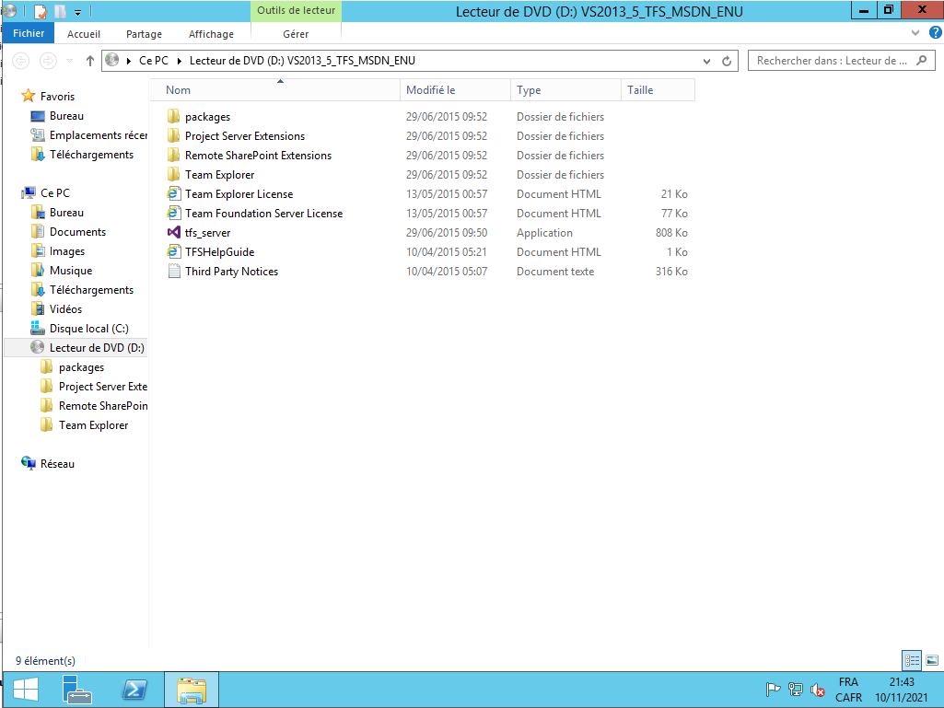Open the Windows Start button
The image size is (944, 708).
[x=26, y=690]
